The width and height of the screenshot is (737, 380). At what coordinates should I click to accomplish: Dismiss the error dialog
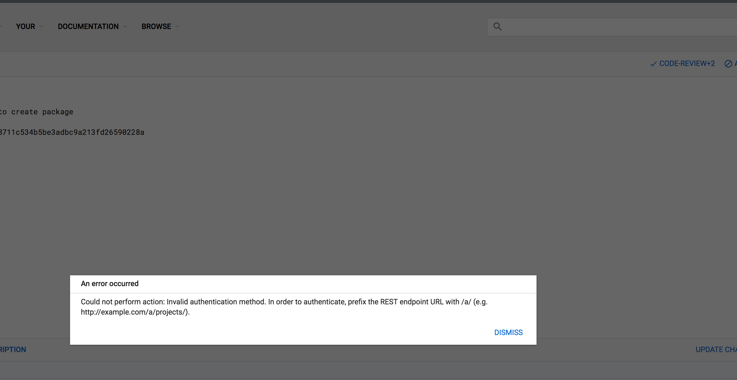[508, 332]
